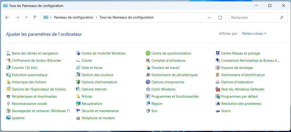This screenshot has width=291, height=132.
Task: Open Sauvegarder et restaurer (Windows 7) link
Action: [x=41, y=111]
